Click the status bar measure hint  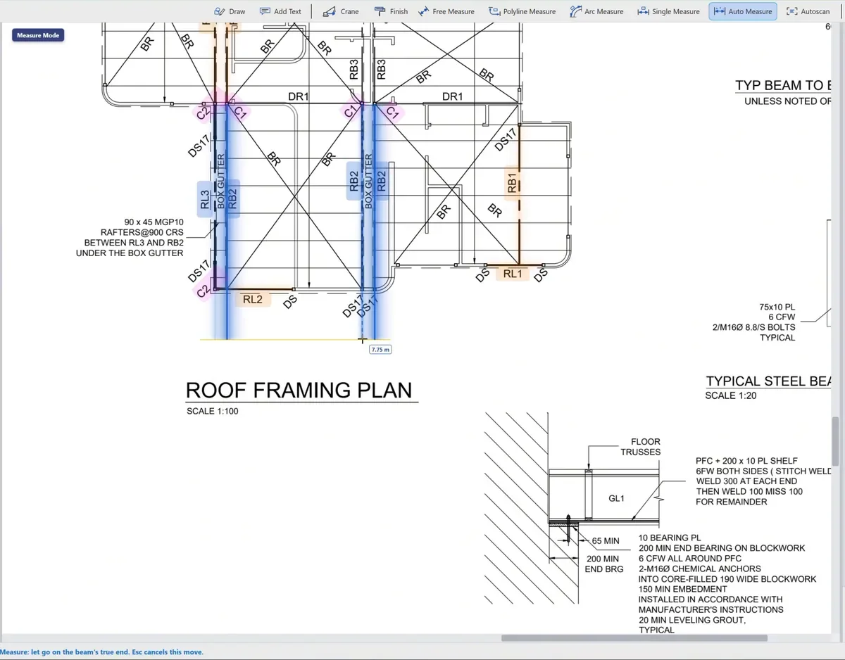(102, 652)
